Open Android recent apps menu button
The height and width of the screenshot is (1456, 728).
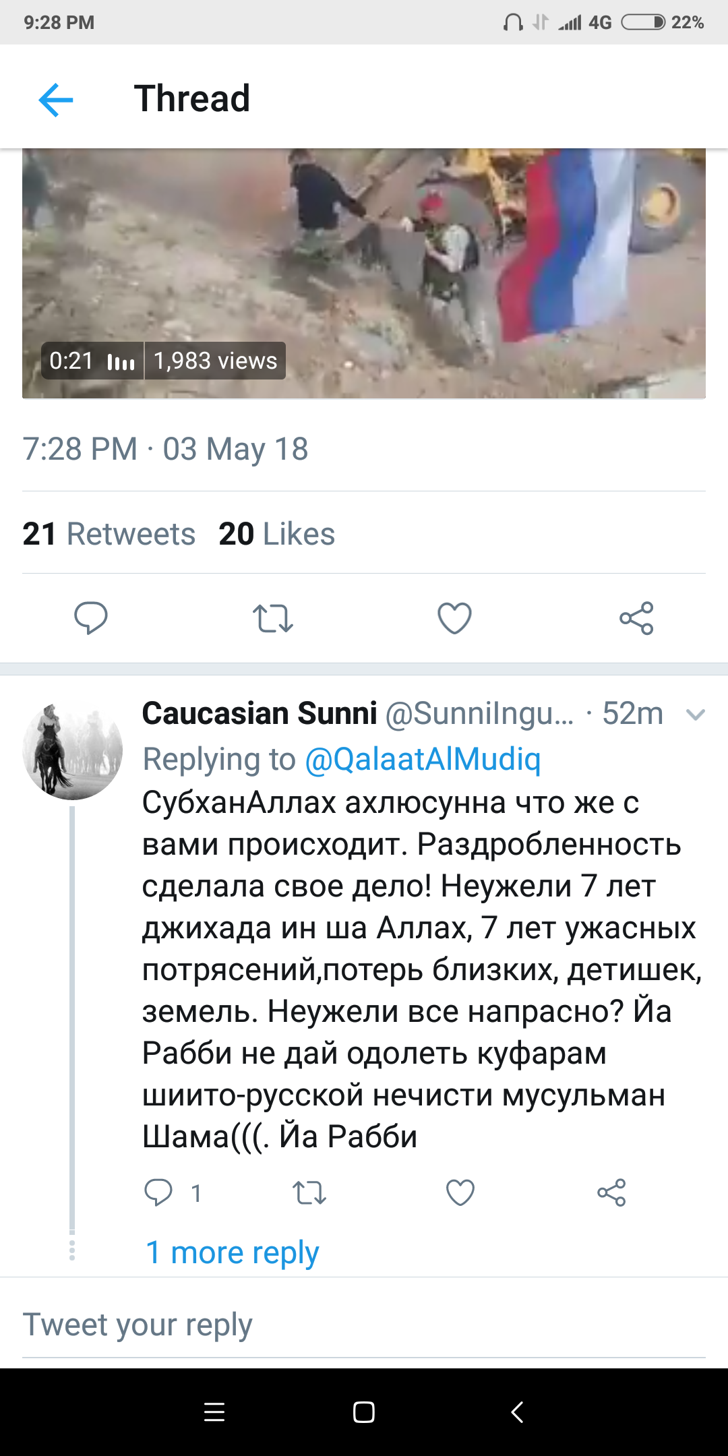[214, 1412]
